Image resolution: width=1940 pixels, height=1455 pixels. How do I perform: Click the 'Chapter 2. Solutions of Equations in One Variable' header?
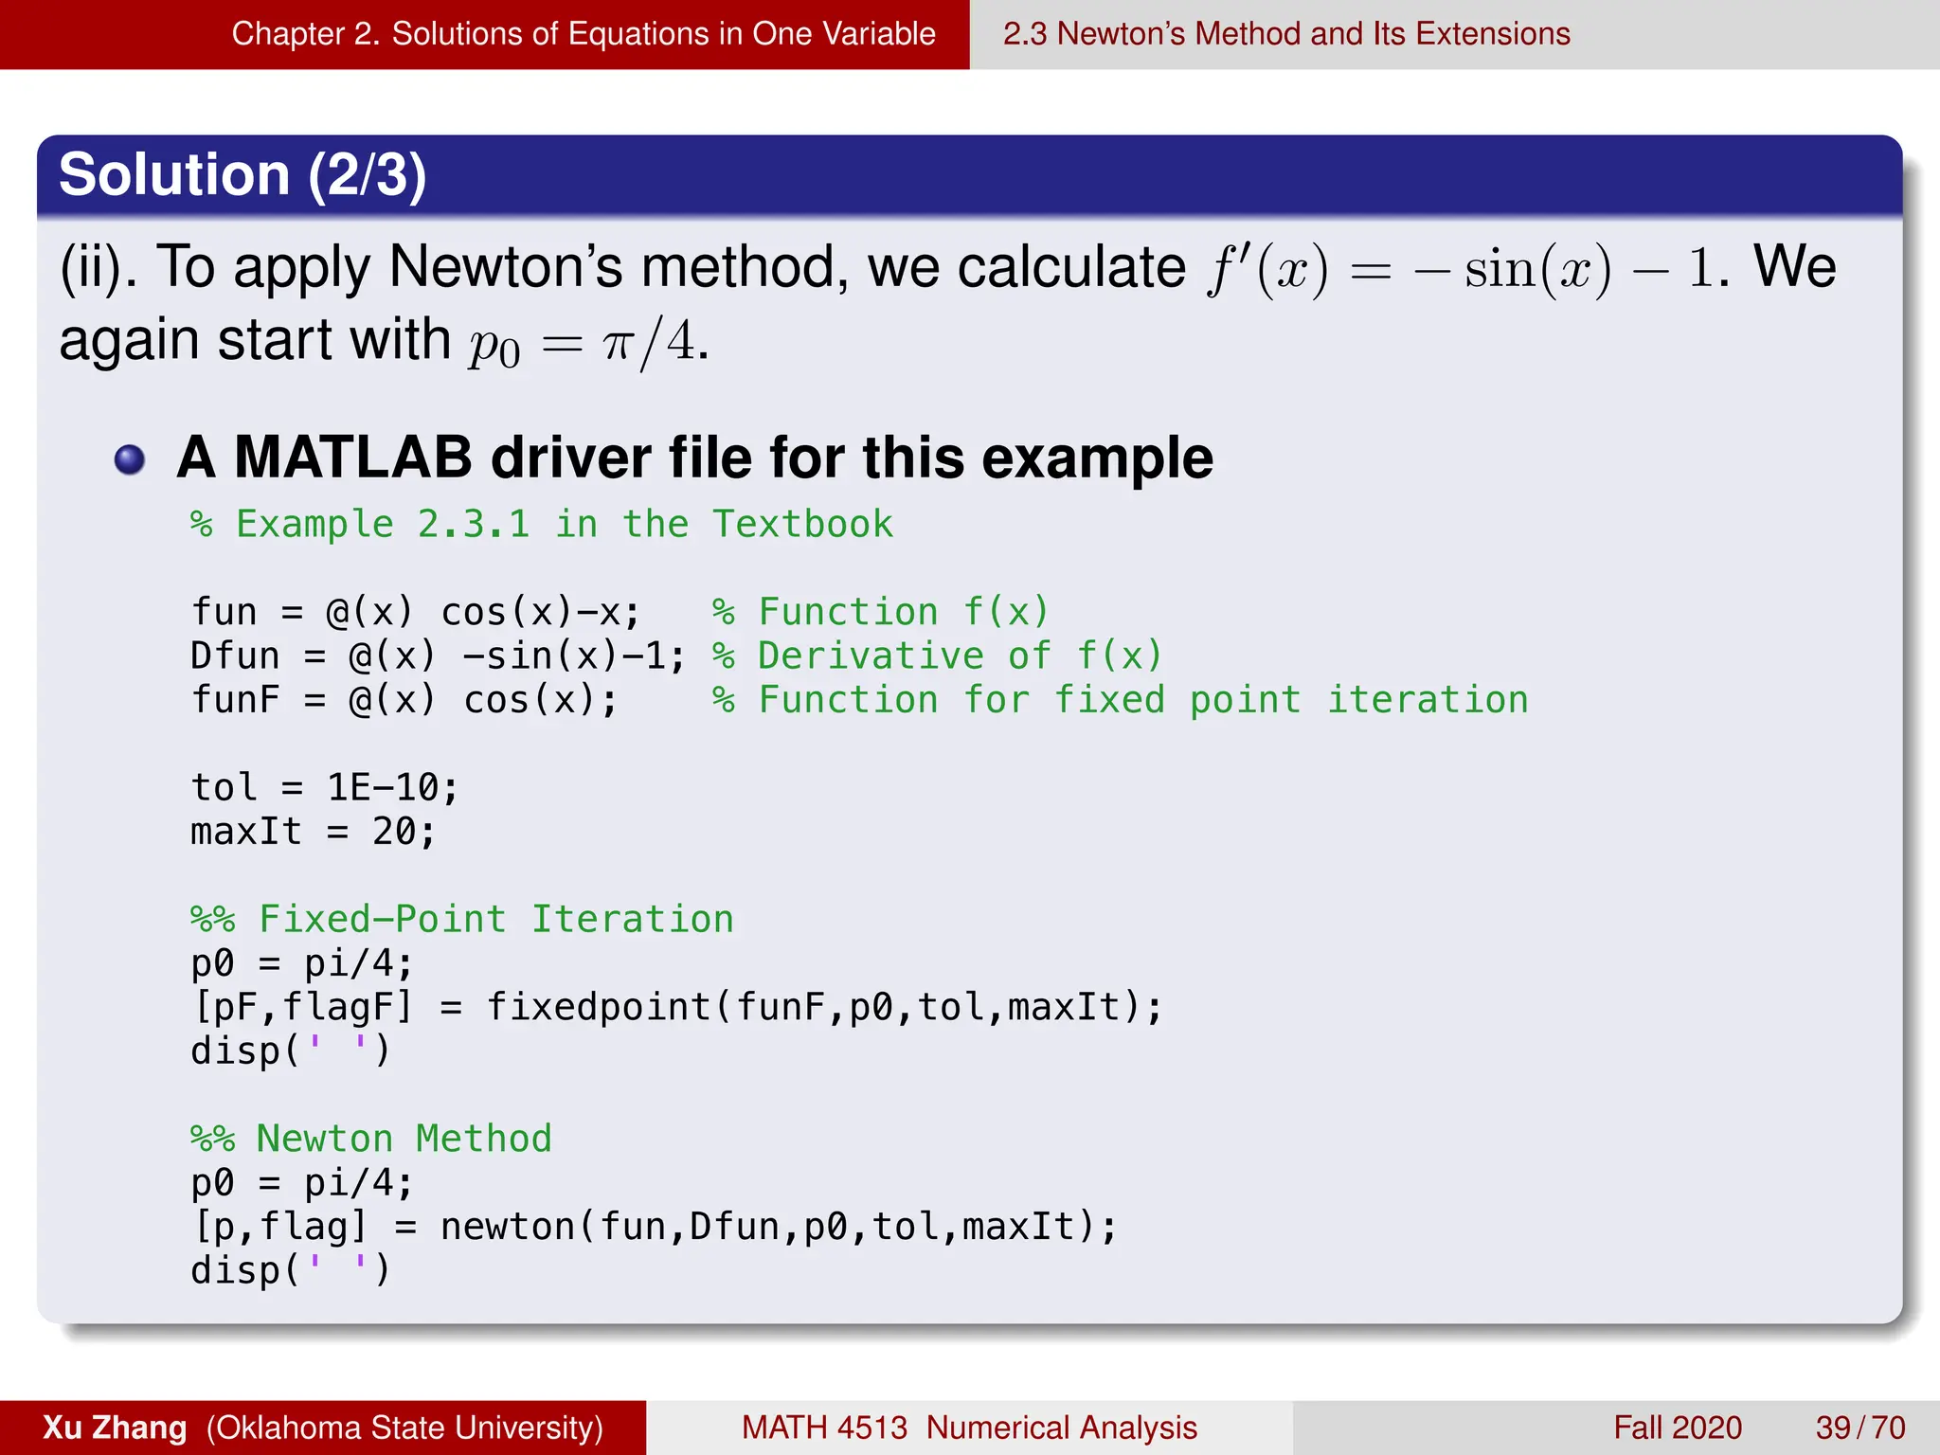584,34
